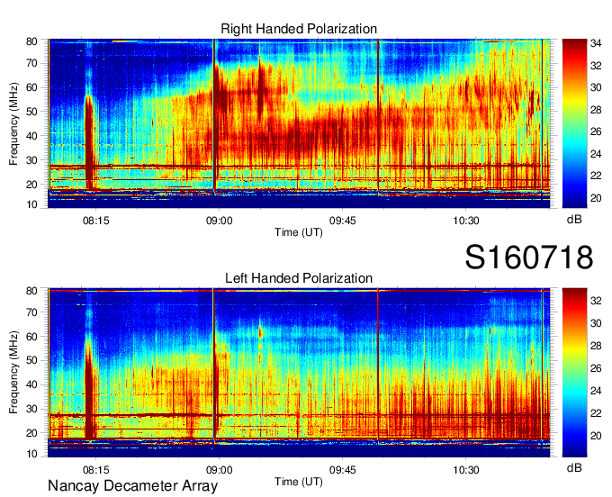The image size is (612, 497).
Task: Click the 10 MHz tick of Left Handed plot
Action: click(x=31, y=454)
